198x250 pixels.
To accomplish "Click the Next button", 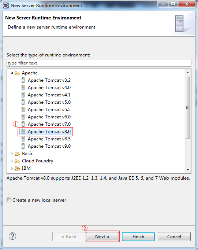I will [x=102, y=236].
